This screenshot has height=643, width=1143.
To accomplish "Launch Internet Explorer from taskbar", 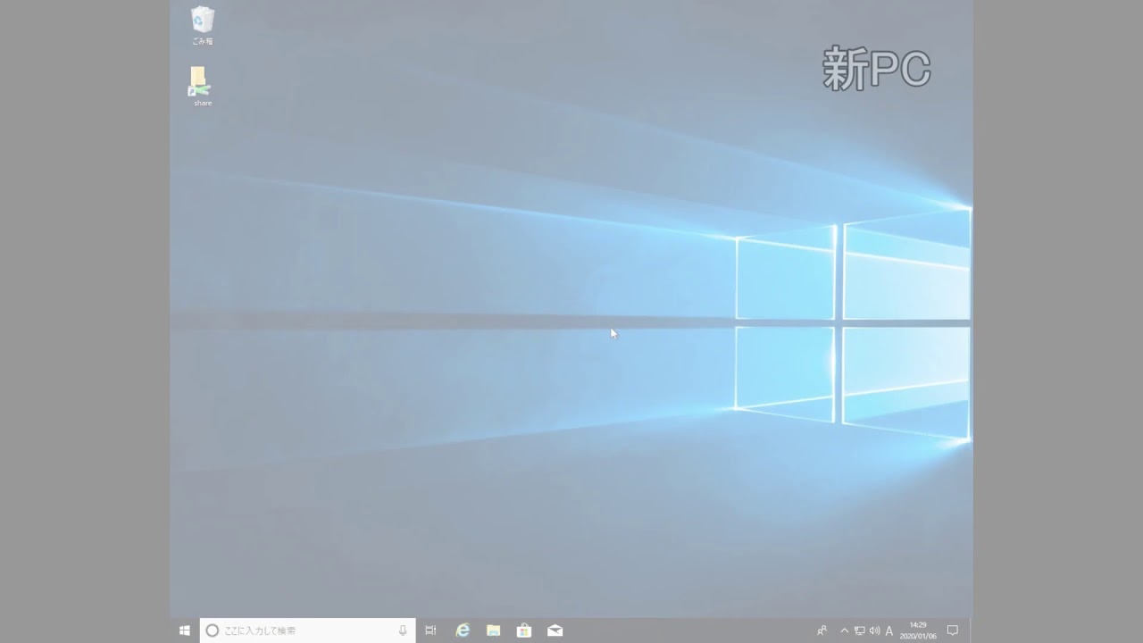I will click(463, 630).
